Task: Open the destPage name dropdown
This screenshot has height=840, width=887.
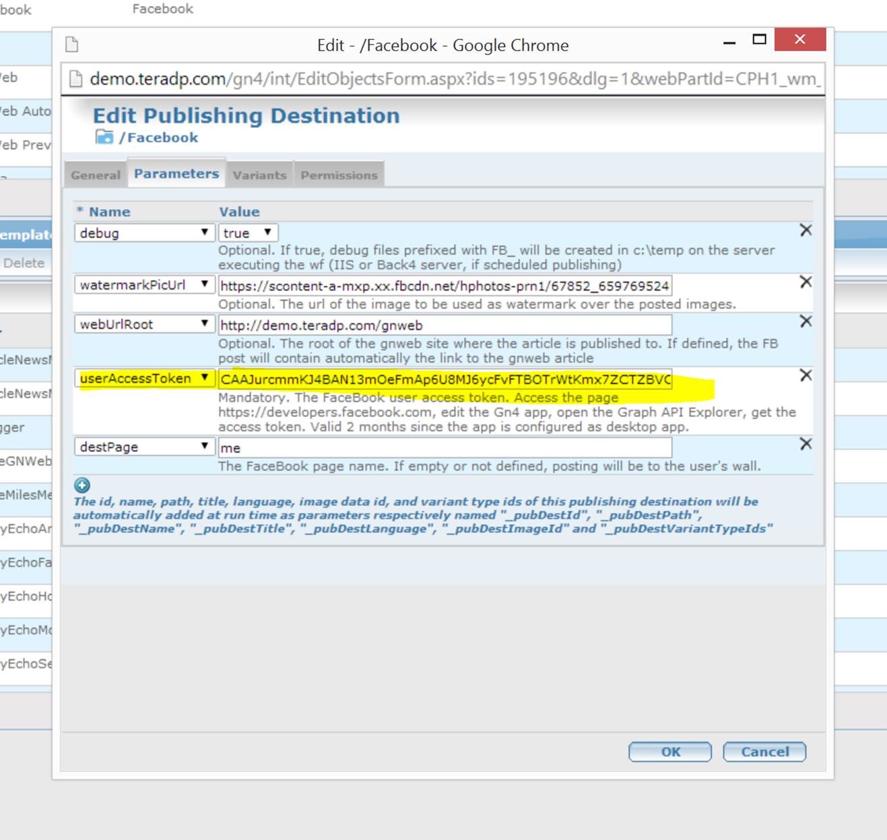Action: click(x=144, y=447)
